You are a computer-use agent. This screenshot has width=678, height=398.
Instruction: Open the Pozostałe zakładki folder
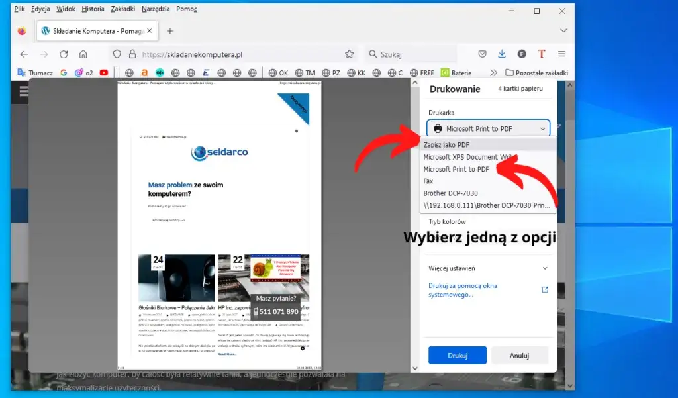[537, 72]
